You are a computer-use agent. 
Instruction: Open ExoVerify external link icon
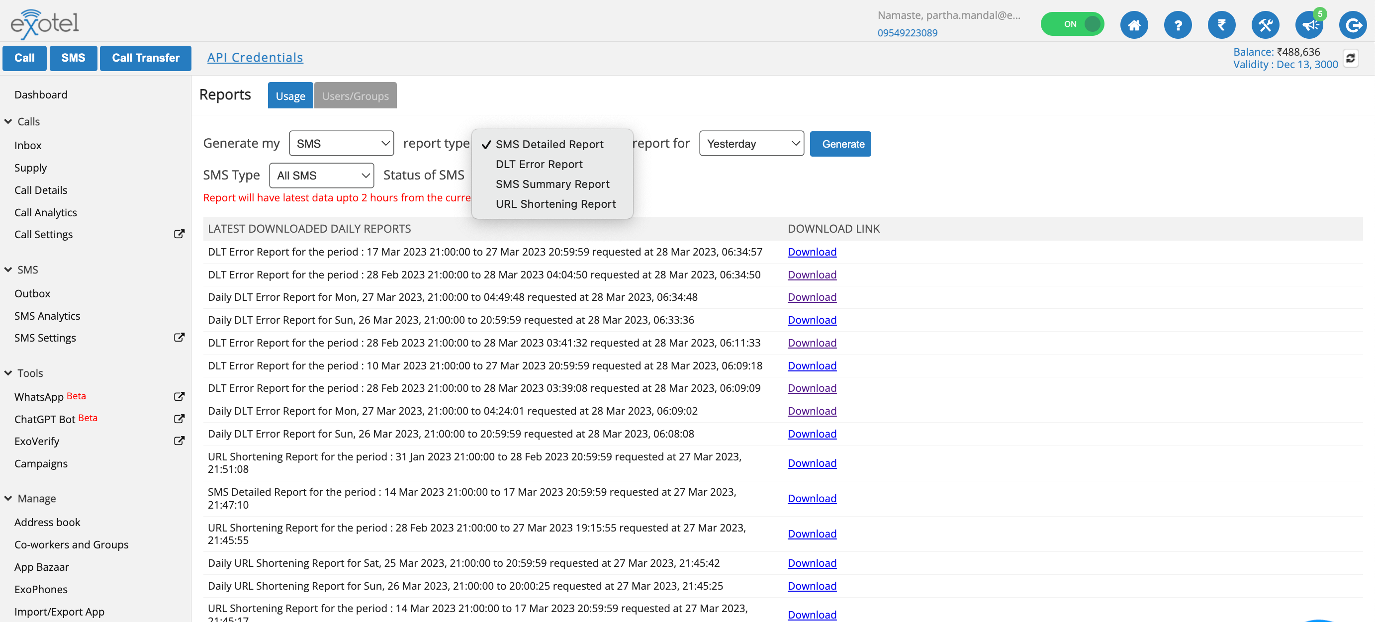click(180, 441)
